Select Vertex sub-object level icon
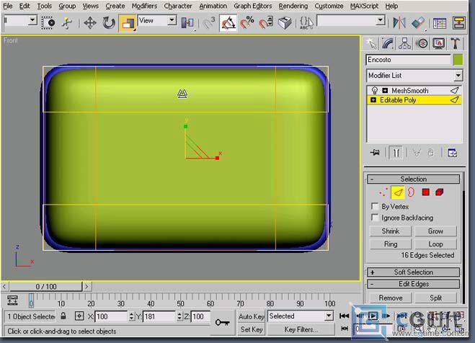This screenshot has height=343, width=475. pyautogui.click(x=383, y=192)
